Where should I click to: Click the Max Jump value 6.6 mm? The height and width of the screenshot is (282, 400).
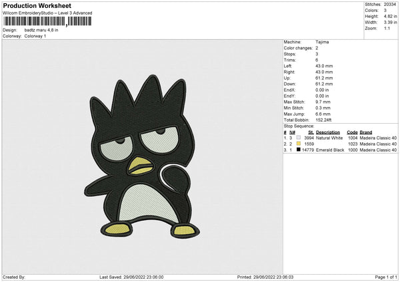click(323, 114)
